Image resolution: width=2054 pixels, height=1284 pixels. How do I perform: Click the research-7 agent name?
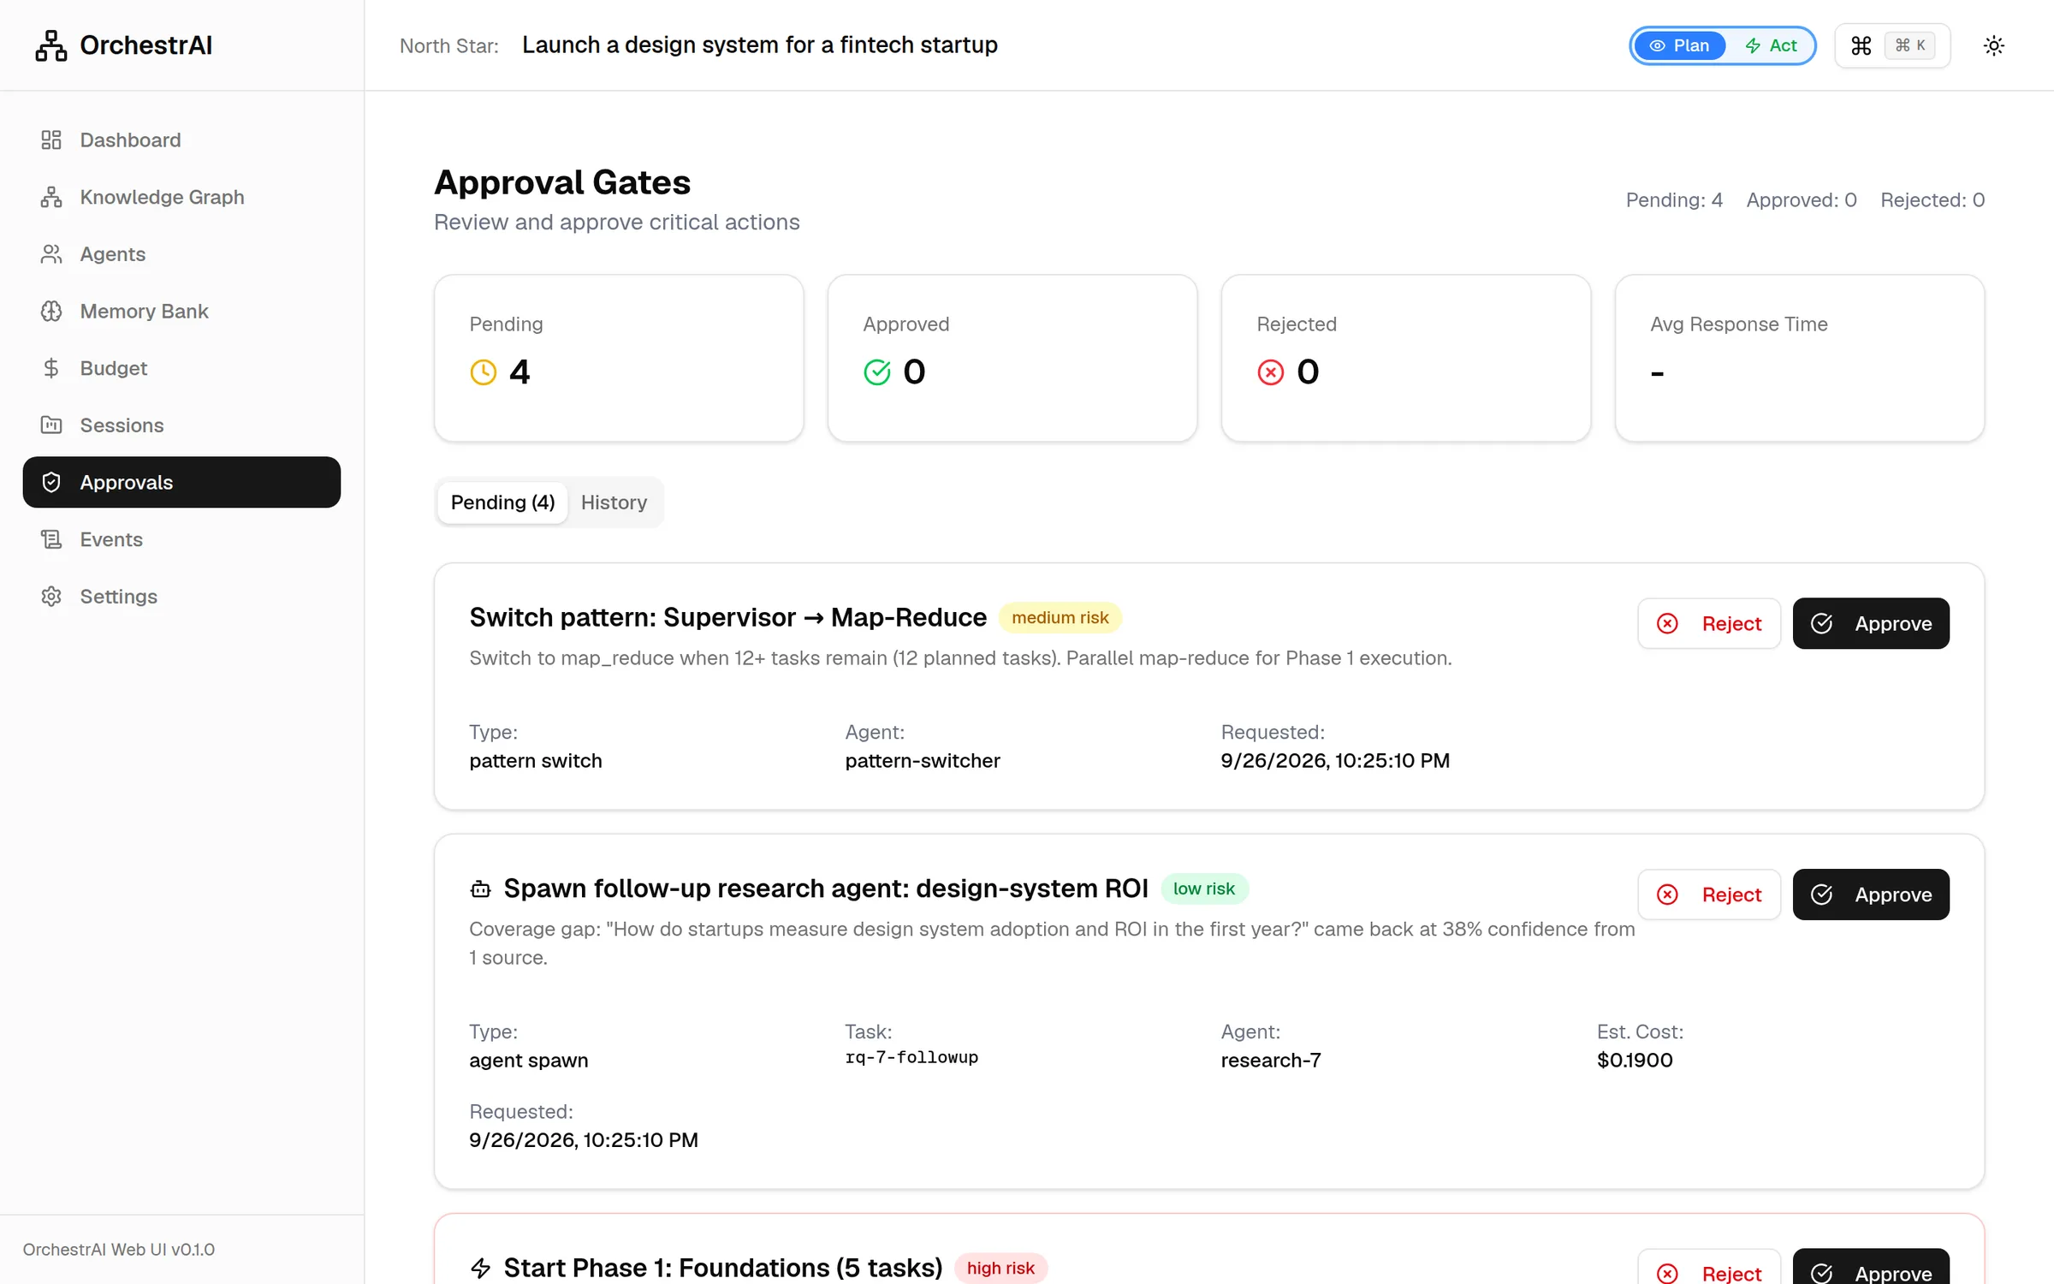point(1271,1060)
